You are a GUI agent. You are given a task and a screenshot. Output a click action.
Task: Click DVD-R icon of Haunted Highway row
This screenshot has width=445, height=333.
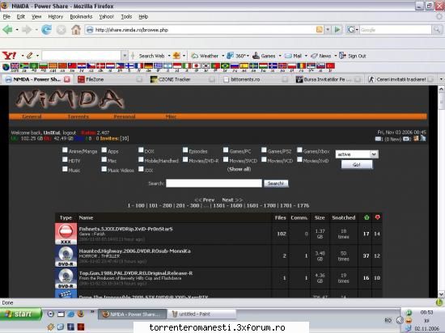pyautogui.click(x=66, y=256)
